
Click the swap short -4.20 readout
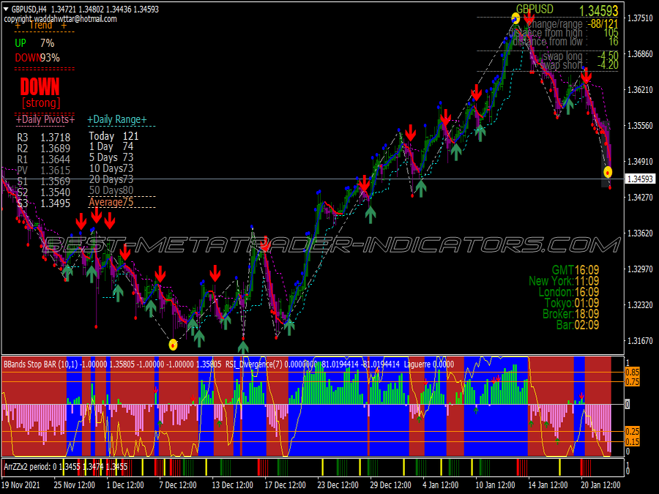coord(579,65)
